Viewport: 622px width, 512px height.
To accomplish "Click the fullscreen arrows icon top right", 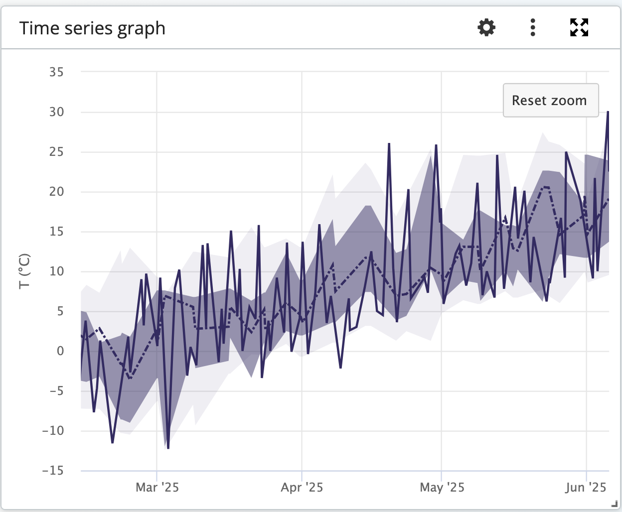I will pos(578,28).
